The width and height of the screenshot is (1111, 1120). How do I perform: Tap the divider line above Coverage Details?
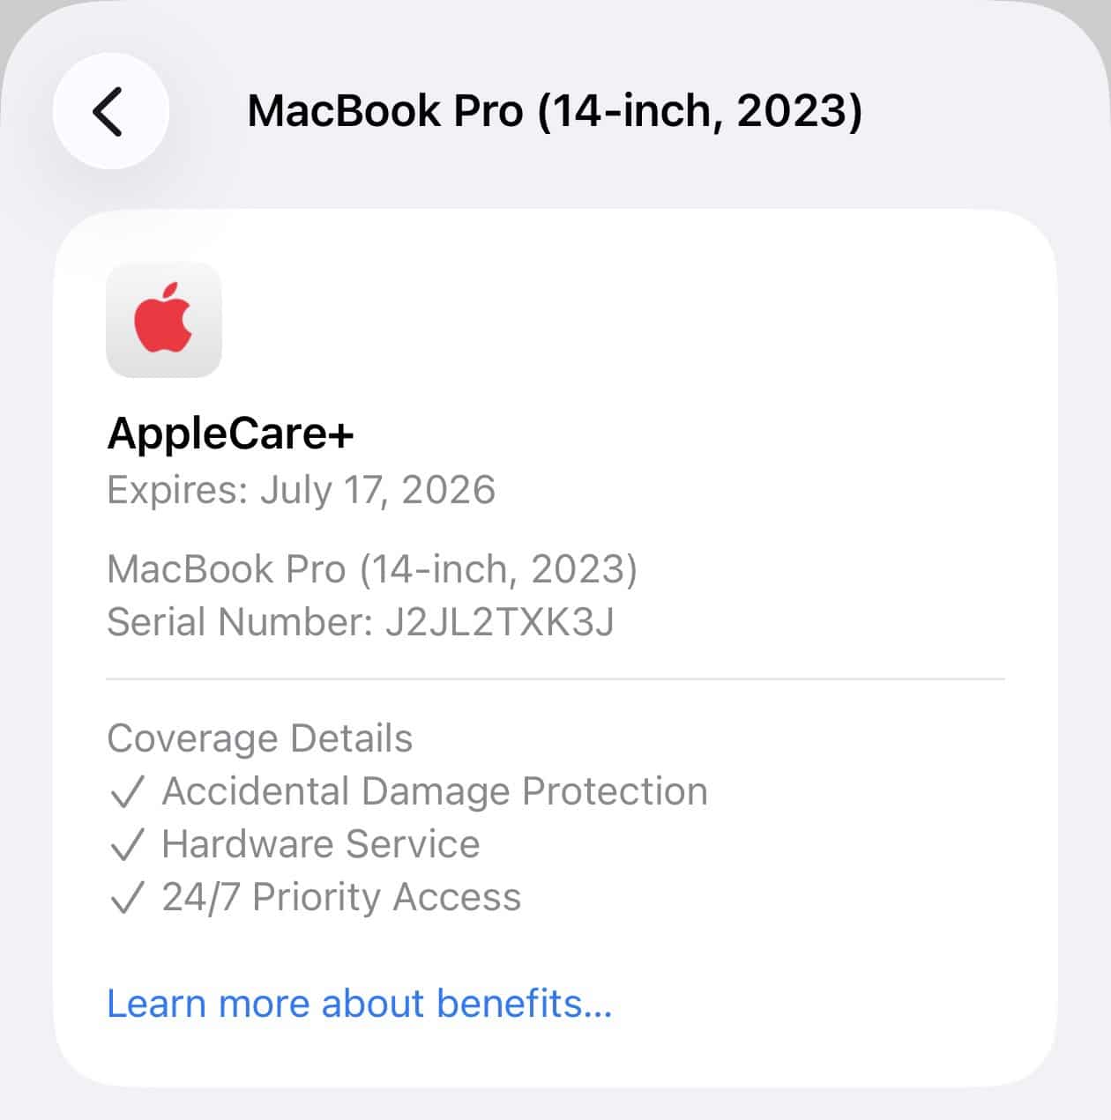click(x=555, y=679)
